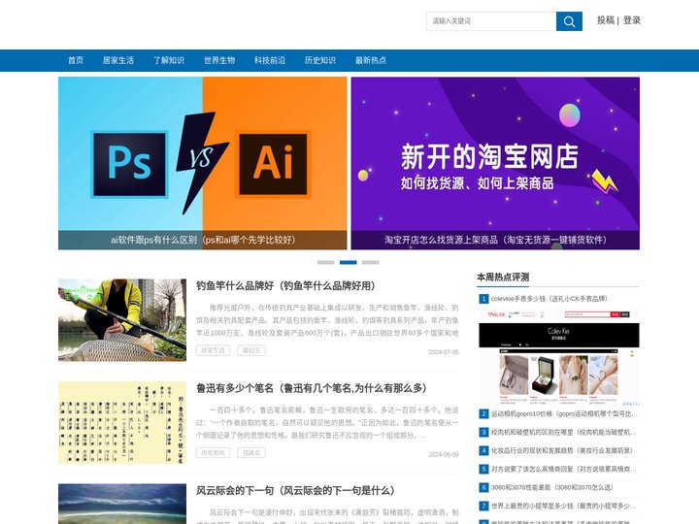Go to the 首页 home menu item

pyautogui.click(x=76, y=60)
